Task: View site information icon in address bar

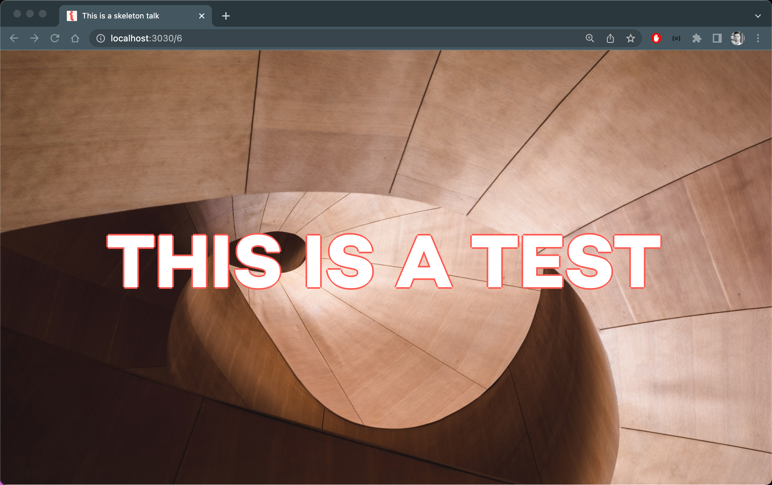Action: tap(101, 39)
